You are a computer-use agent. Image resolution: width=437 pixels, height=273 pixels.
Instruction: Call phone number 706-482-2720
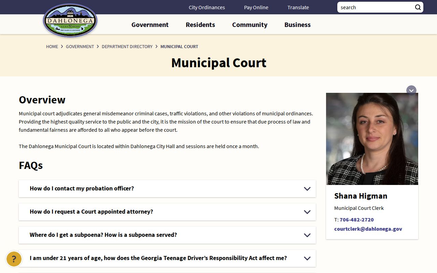(x=356, y=219)
